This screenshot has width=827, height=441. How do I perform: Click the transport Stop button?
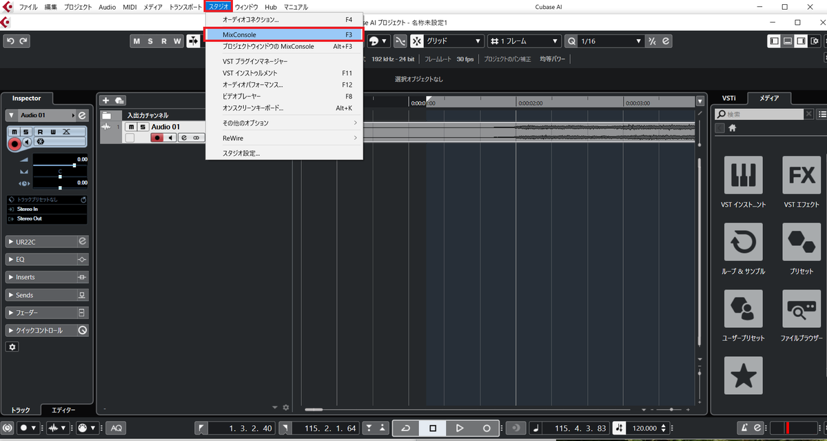433,428
